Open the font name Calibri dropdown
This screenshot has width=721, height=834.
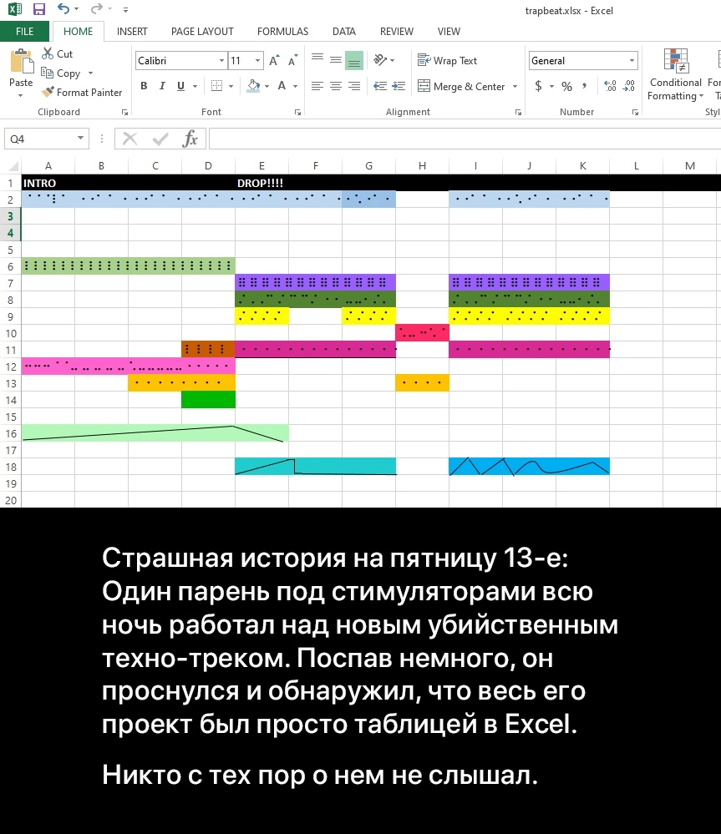click(222, 61)
